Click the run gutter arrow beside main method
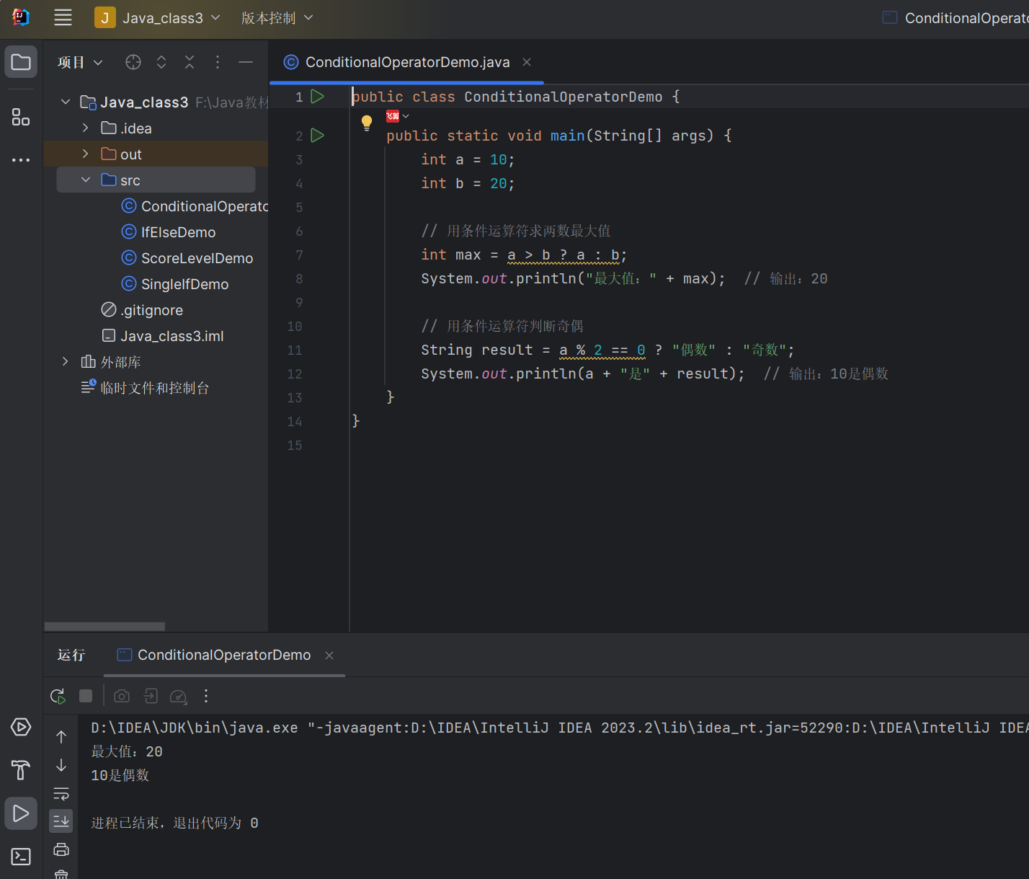Screen dimensions: 1029x879 pos(317,136)
